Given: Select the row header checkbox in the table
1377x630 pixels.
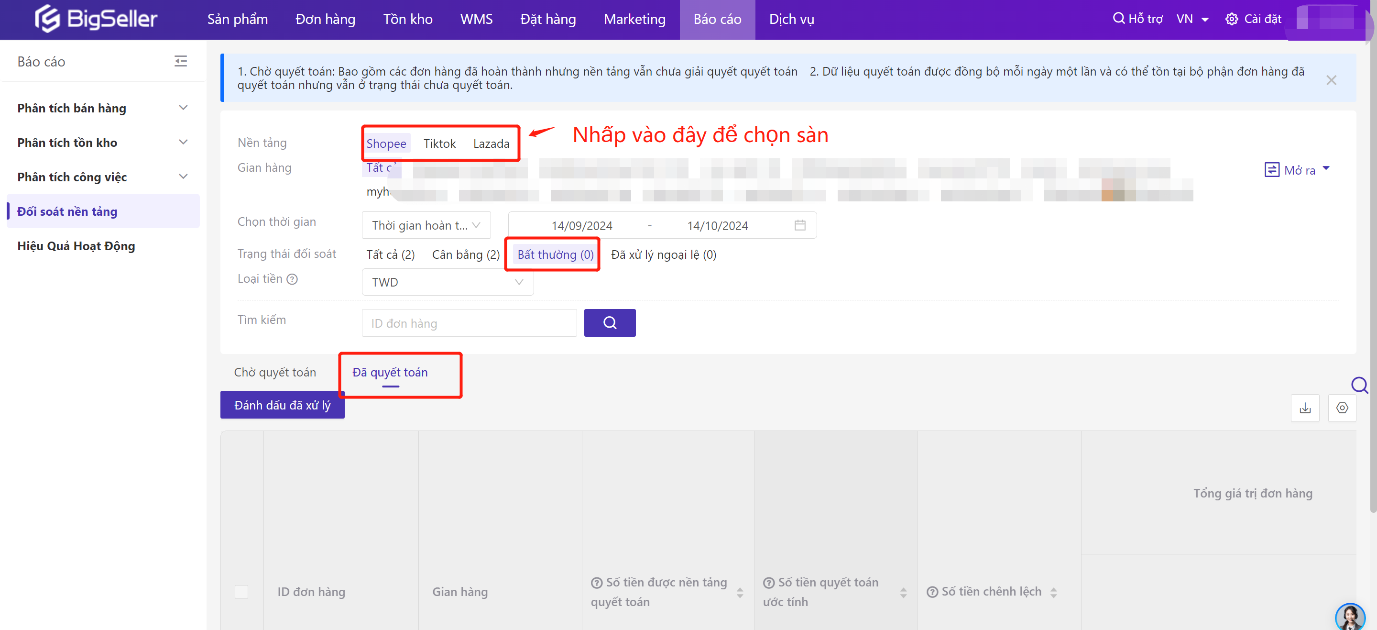Looking at the screenshot, I should (x=241, y=592).
